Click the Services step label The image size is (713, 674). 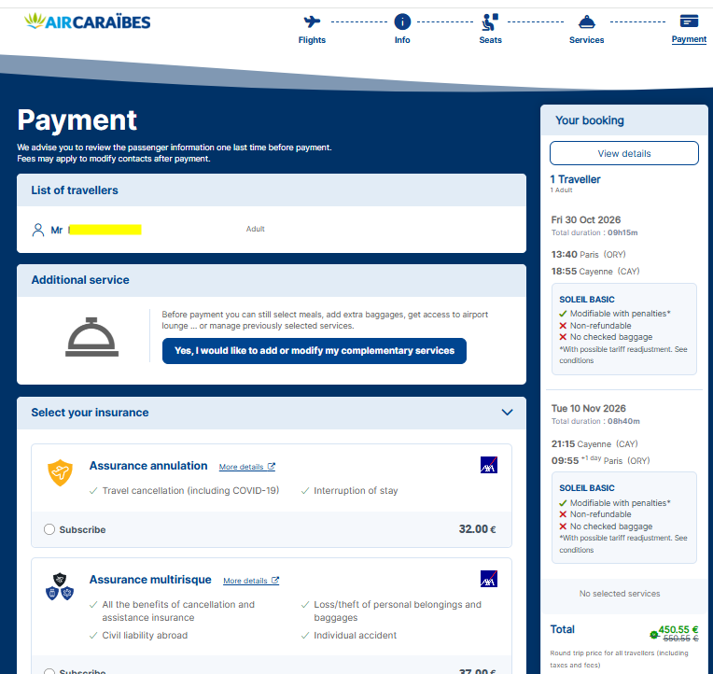click(x=587, y=40)
